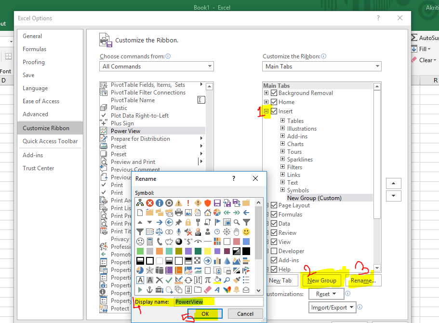Select the balance scales symbol
The height and width of the screenshot is (323, 439).
[x=160, y=232]
